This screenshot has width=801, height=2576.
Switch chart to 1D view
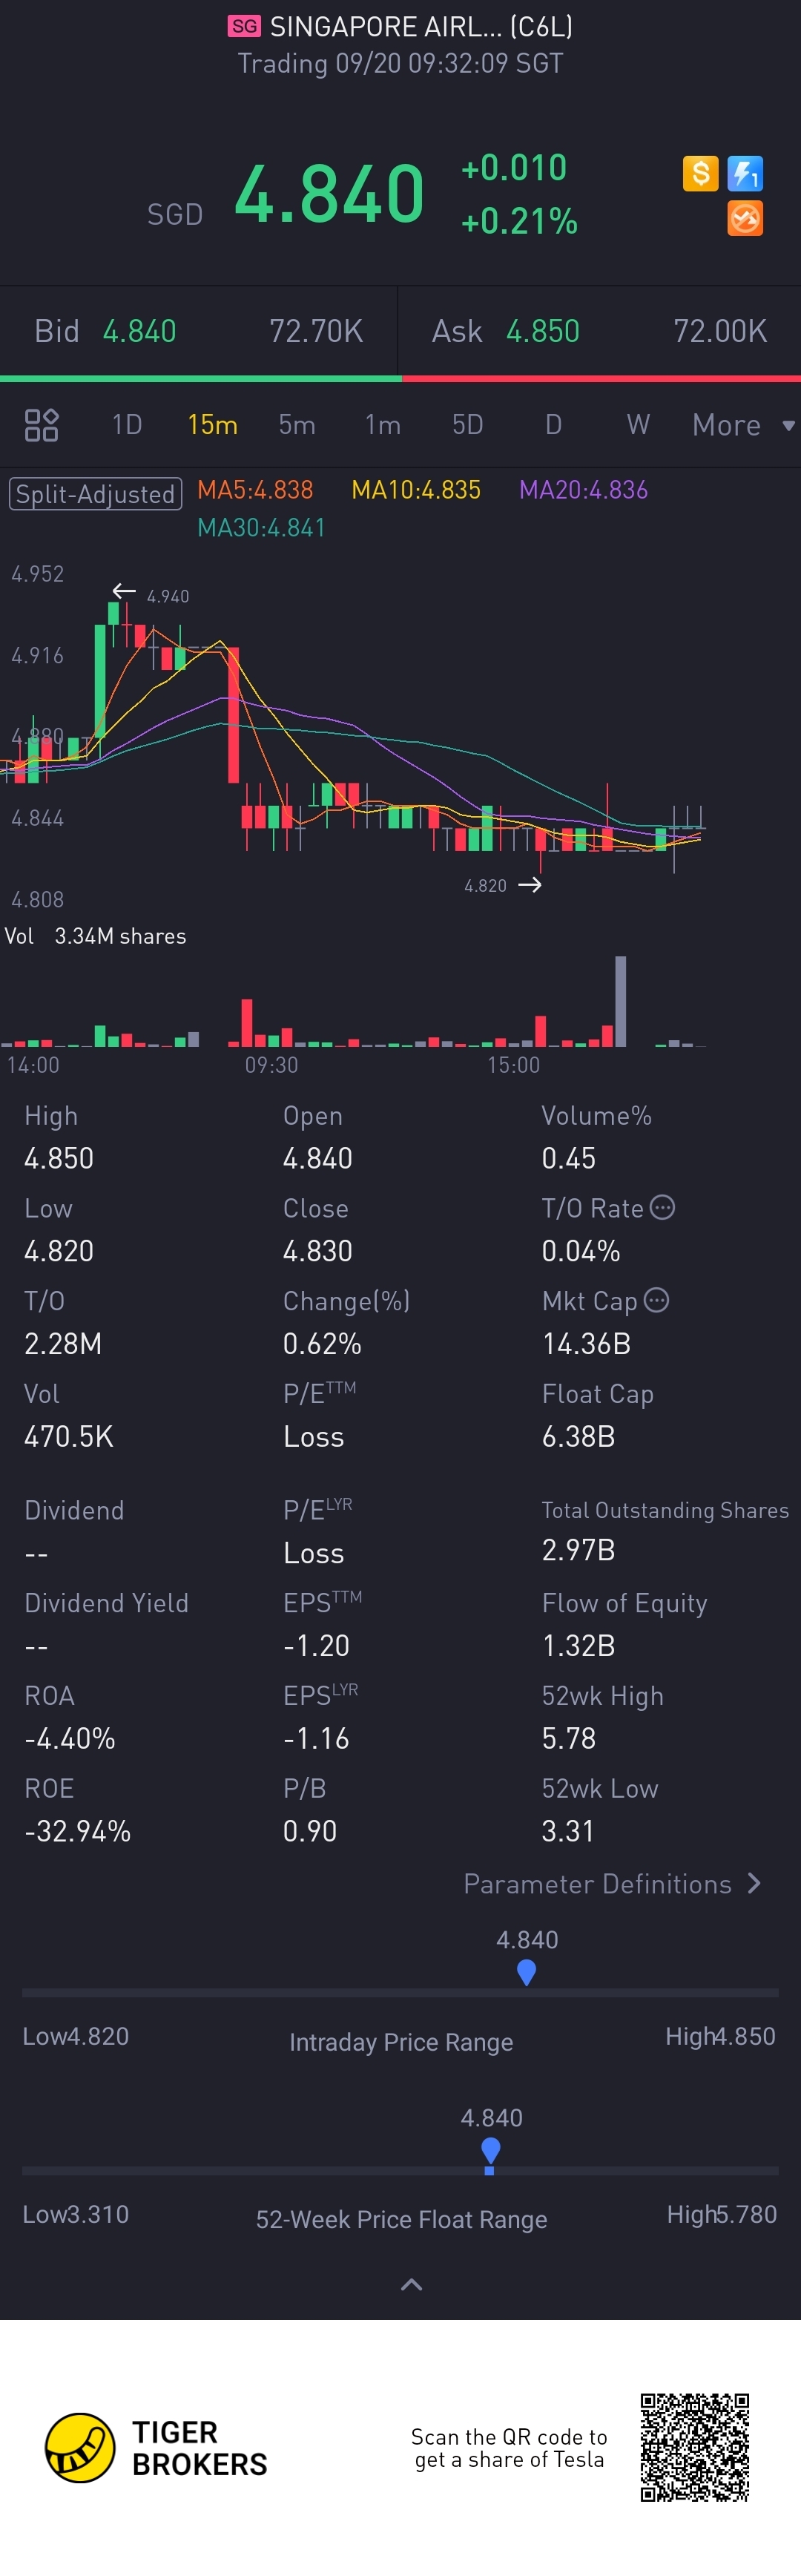coord(127,425)
